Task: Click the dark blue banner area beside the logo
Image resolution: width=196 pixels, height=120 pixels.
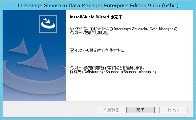Action: click(x=21, y=24)
